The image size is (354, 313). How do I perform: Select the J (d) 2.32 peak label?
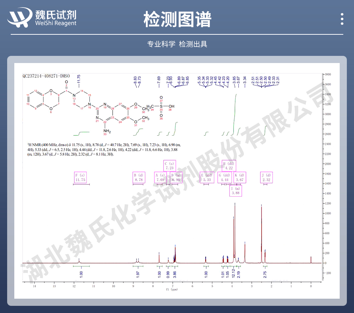click(266, 178)
